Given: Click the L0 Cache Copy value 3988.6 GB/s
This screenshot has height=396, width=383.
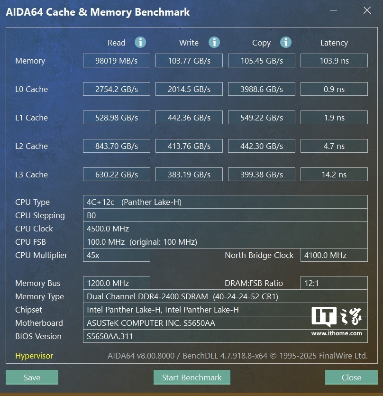Looking at the screenshot, I should click(x=262, y=89).
